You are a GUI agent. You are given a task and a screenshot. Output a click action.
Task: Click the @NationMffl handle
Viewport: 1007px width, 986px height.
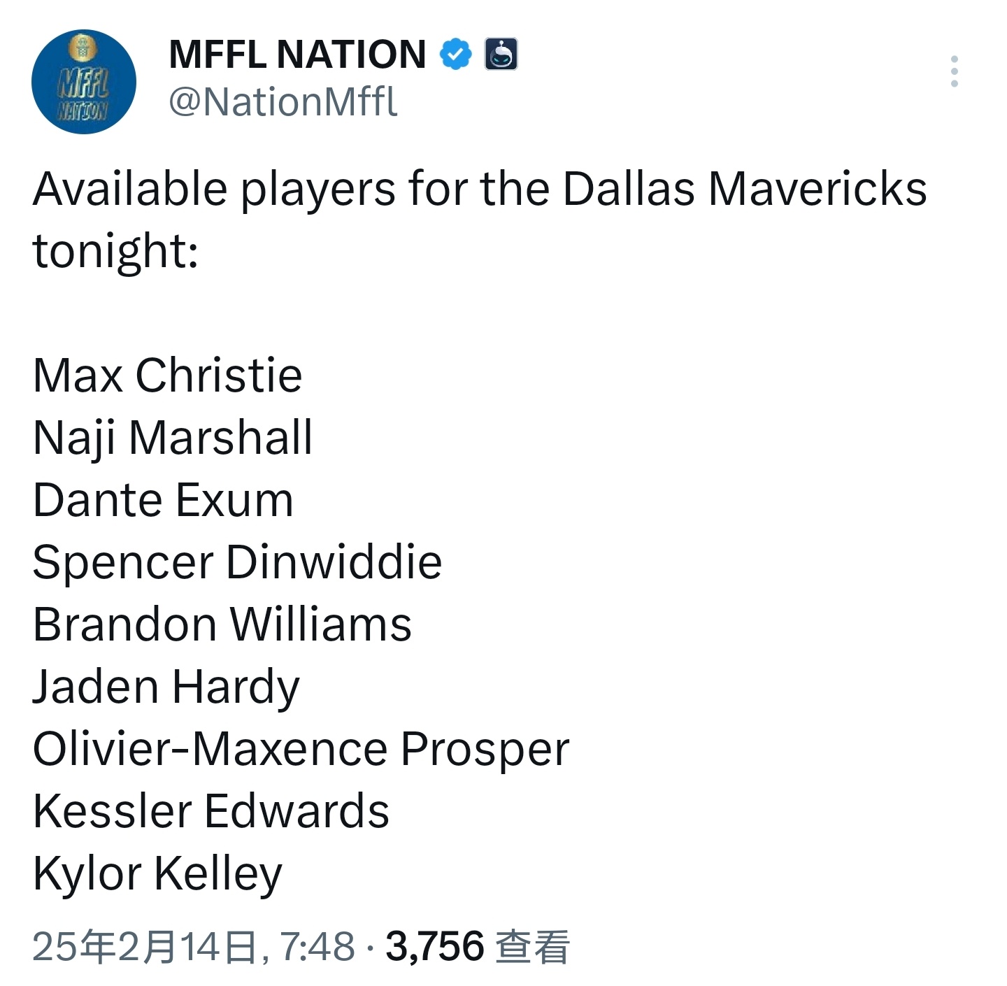pyautogui.click(x=283, y=102)
